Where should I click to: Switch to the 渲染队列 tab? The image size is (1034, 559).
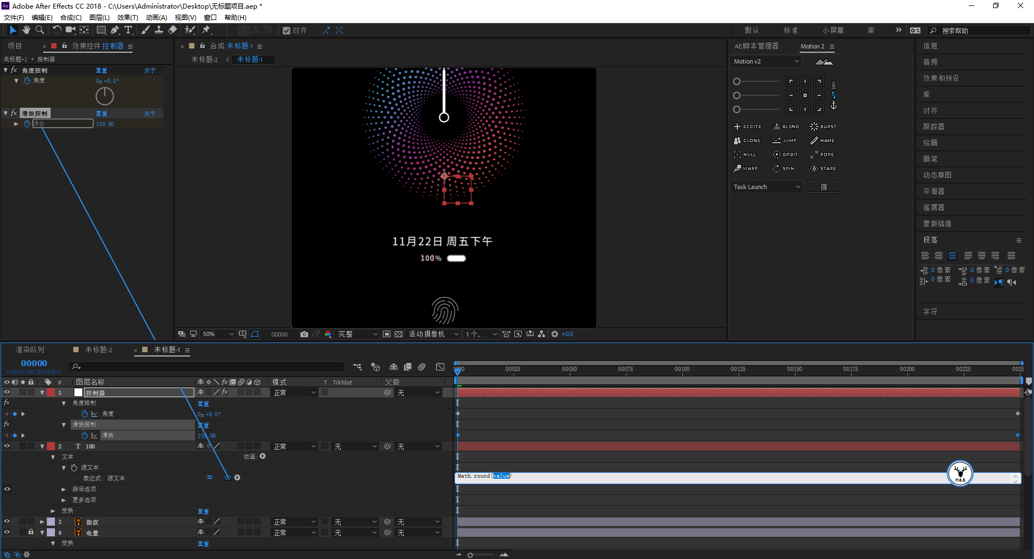click(30, 350)
